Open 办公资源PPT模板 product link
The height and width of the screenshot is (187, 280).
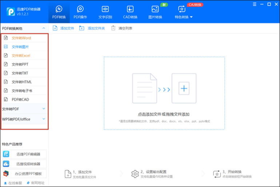coord(24,174)
